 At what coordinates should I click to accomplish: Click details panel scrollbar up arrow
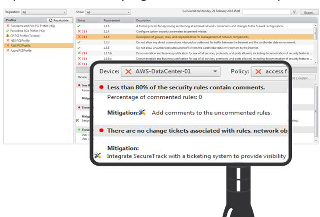point(316,84)
